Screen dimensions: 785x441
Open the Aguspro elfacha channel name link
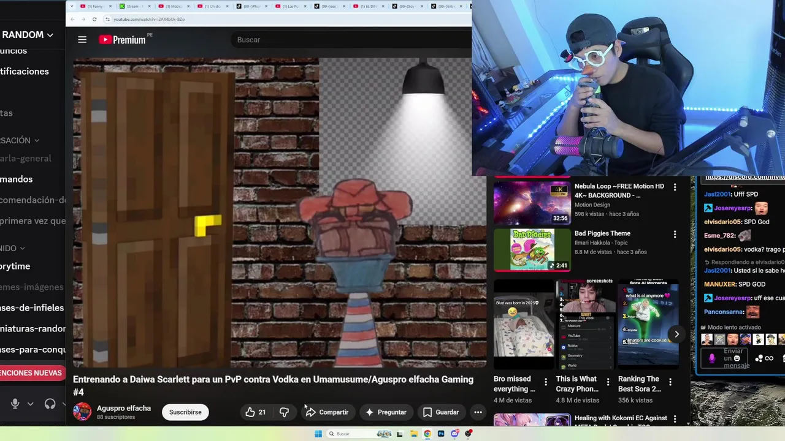pos(124,408)
